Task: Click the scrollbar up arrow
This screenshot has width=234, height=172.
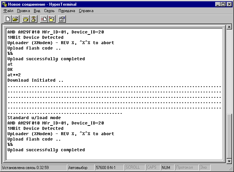Action: [229, 27]
